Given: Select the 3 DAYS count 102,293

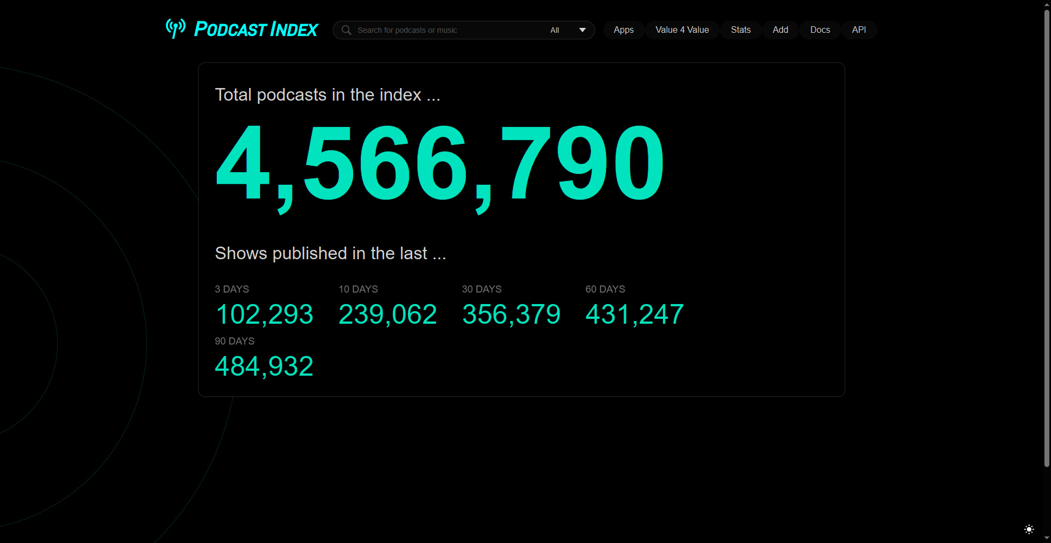Looking at the screenshot, I should point(264,314).
